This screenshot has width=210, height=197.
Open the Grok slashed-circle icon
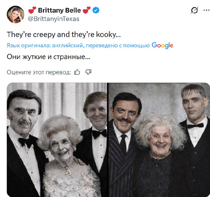tap(195, 11)
